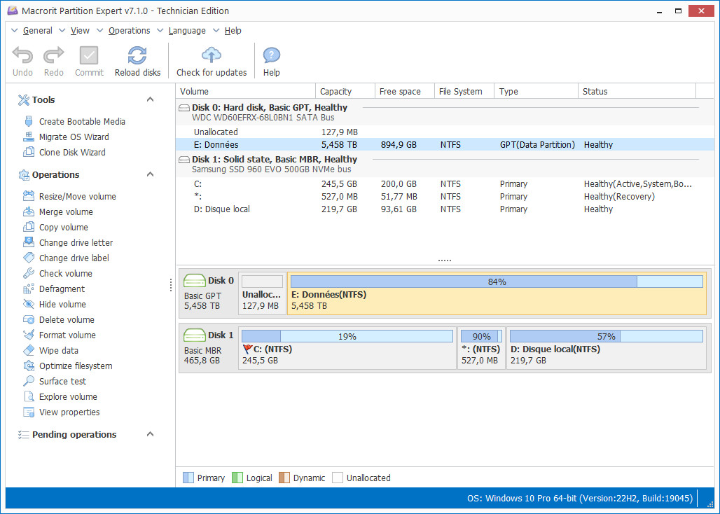Click the Clone Disk Wizard icon

[x=29, y=152]
